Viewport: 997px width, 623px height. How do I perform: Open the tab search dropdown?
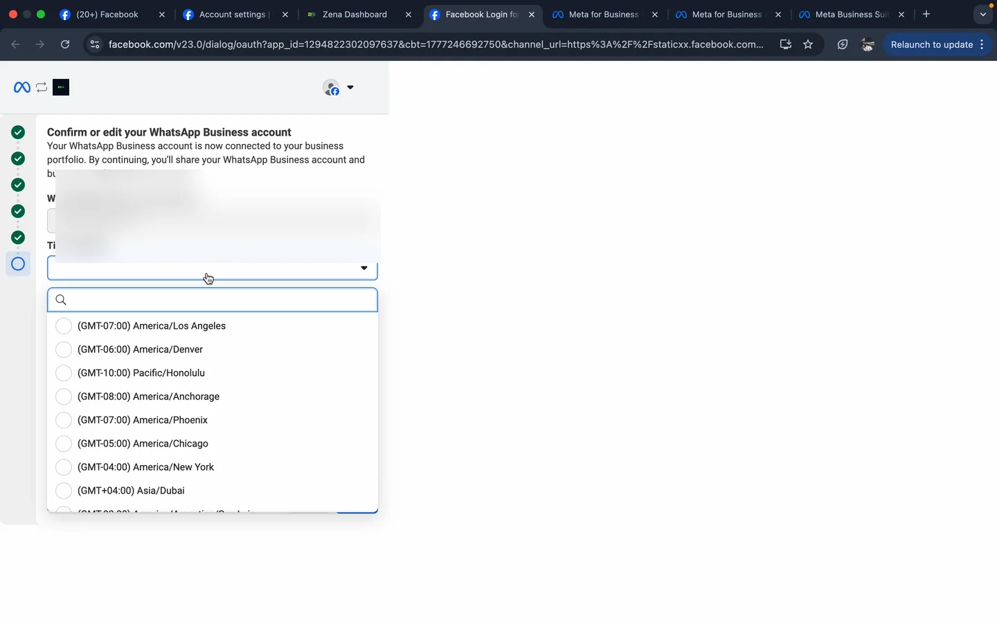coord(983,15)
